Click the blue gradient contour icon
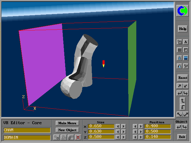This screenshot has height=143, width=191. (x=186, y=58)
